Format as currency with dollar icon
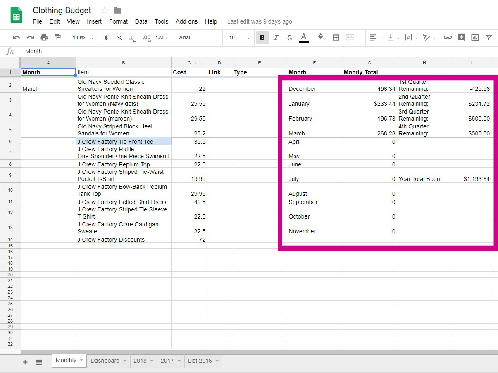Image resolution: width=498 pixels, height=373 pixels. click(106, 38)
